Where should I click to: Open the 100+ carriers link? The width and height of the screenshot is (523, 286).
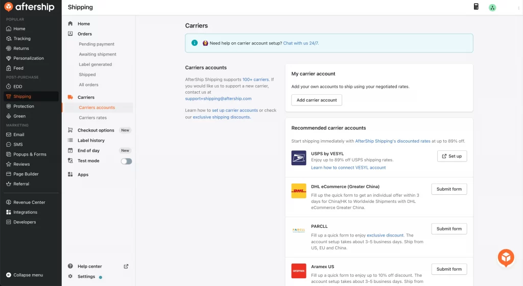point(255,80)
